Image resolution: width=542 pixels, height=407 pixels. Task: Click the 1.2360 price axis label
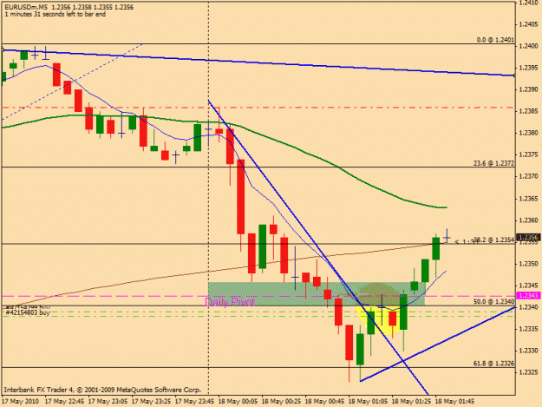click(528, 220)
